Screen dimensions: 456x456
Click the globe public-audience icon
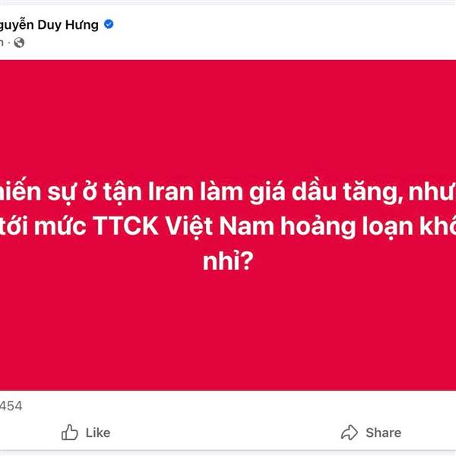[x=19, y=43]
